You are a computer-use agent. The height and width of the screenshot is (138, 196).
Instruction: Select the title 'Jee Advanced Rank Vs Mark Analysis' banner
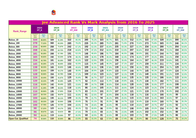tap(98, 23)
